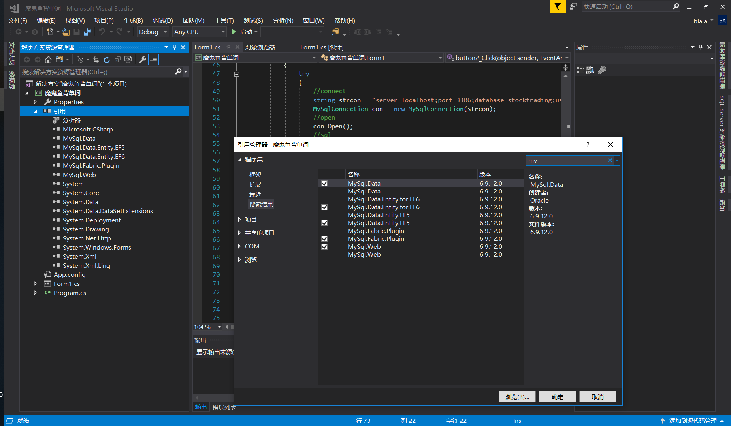Click the 名称 column header
This screenshot has width=731, height=430.
[x=411, y=174]
